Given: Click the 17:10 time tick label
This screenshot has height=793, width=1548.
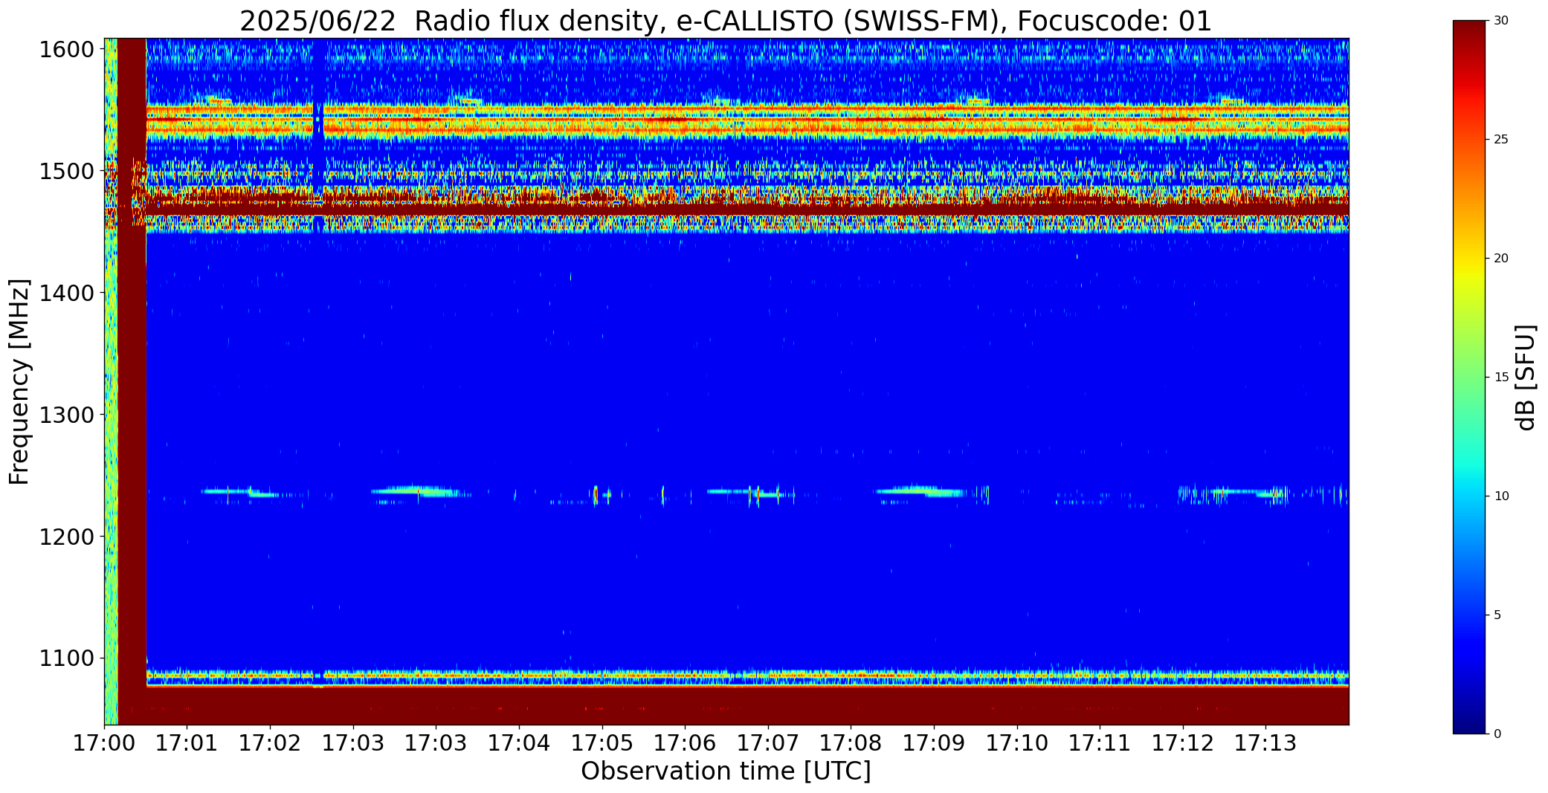Looking at the screenshot, I should 1016,742.
